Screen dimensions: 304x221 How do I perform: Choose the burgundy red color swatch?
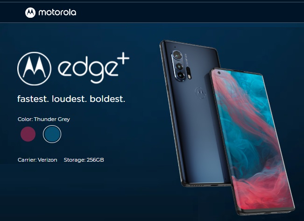[28, 134]
